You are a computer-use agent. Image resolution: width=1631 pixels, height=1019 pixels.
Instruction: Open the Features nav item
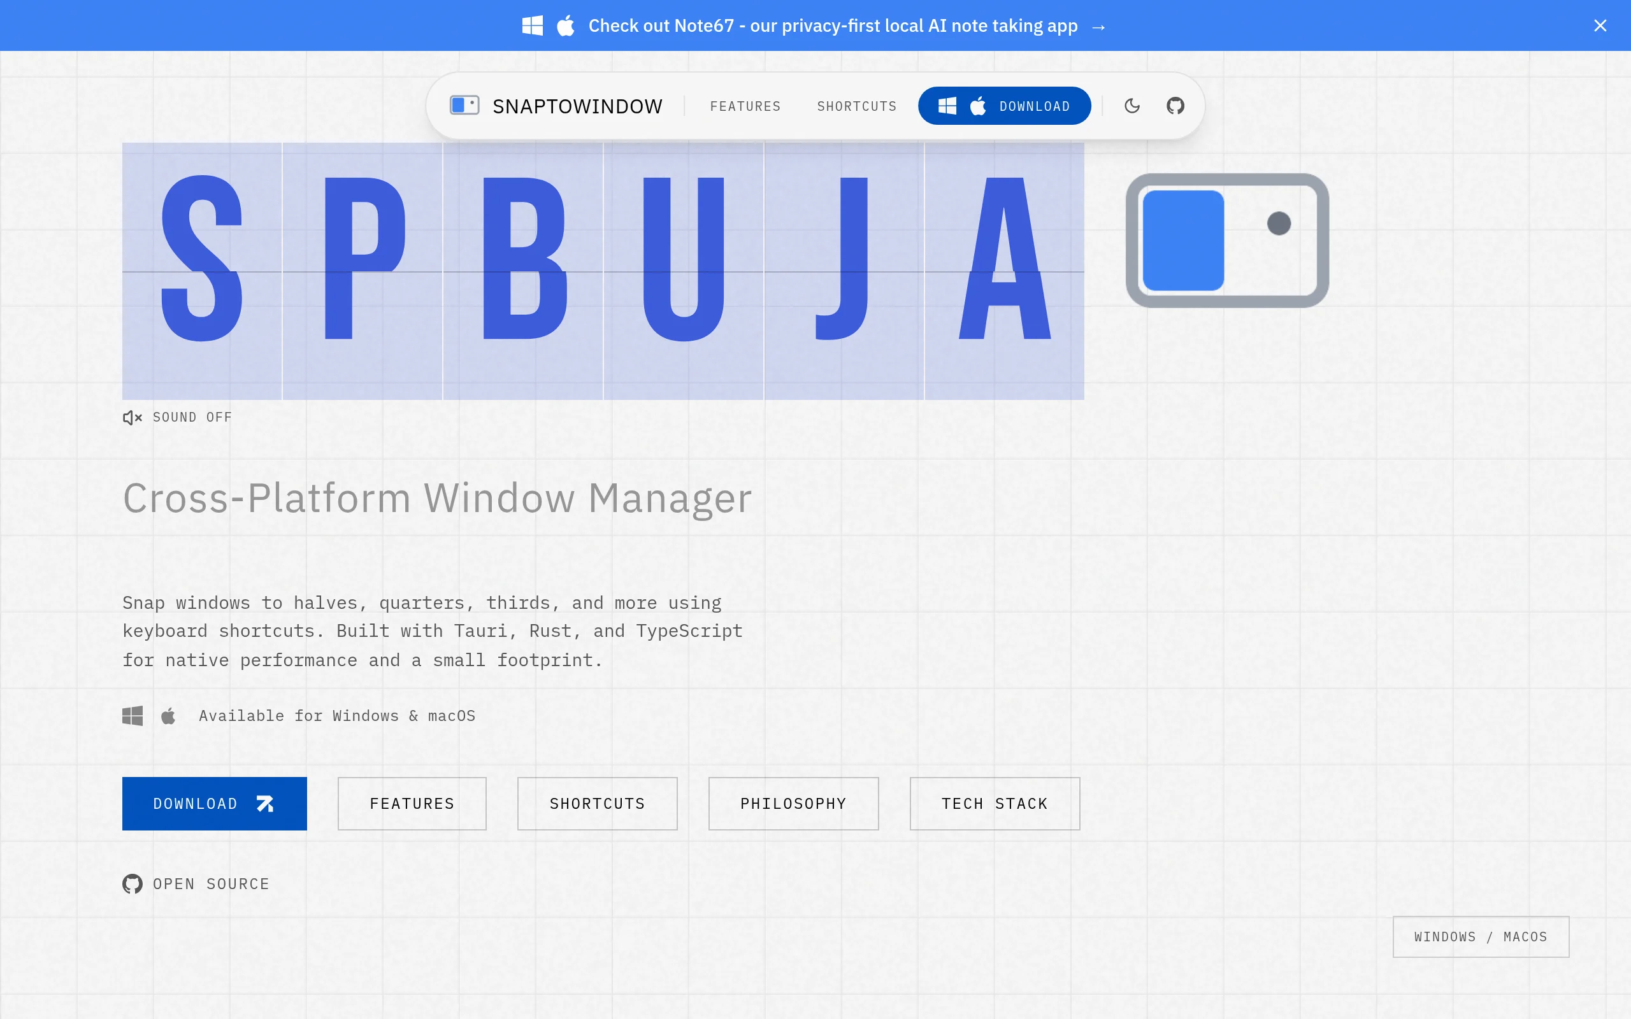pyautogui.click(x=745, y=106)
